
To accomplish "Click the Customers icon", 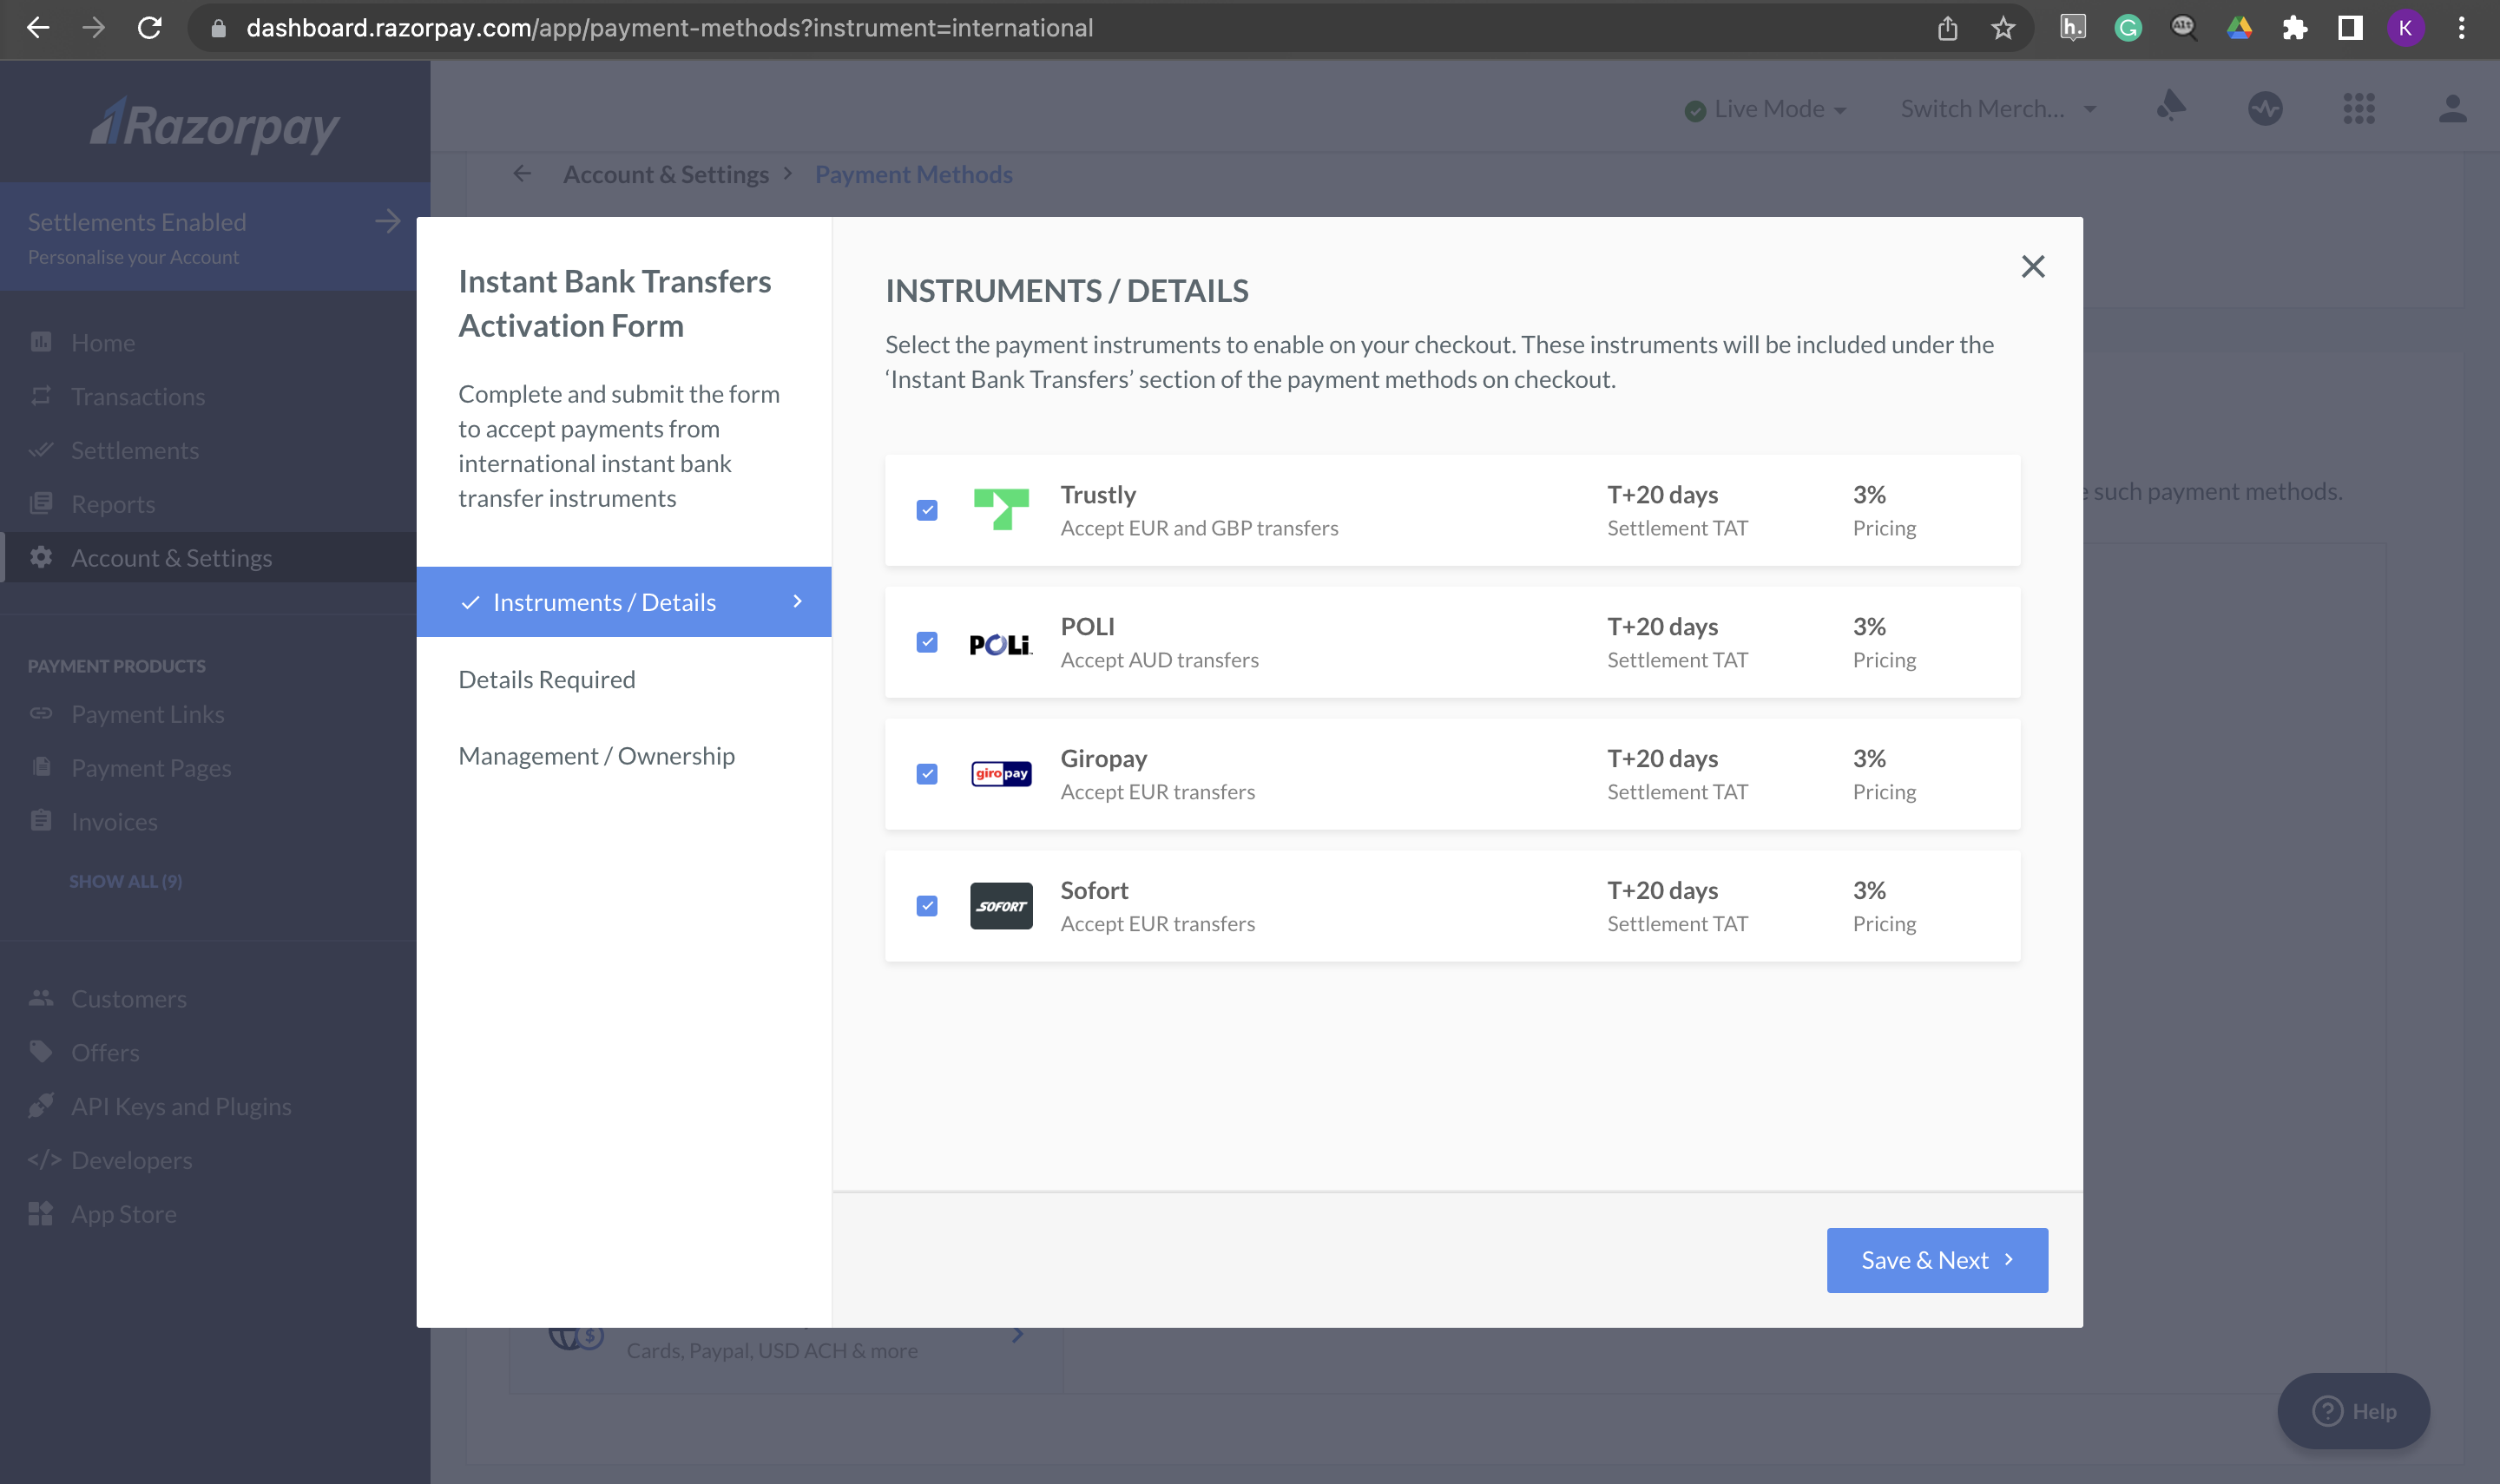I will [x=41, y=998].
